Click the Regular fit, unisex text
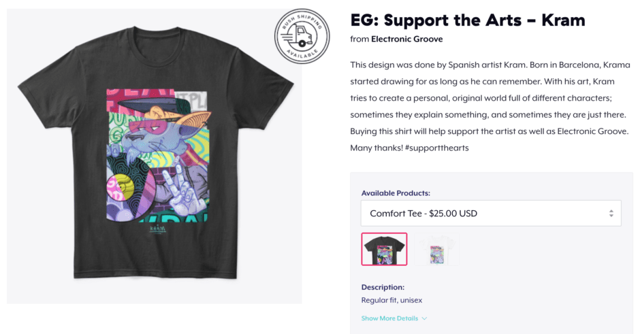 point(391,300)
